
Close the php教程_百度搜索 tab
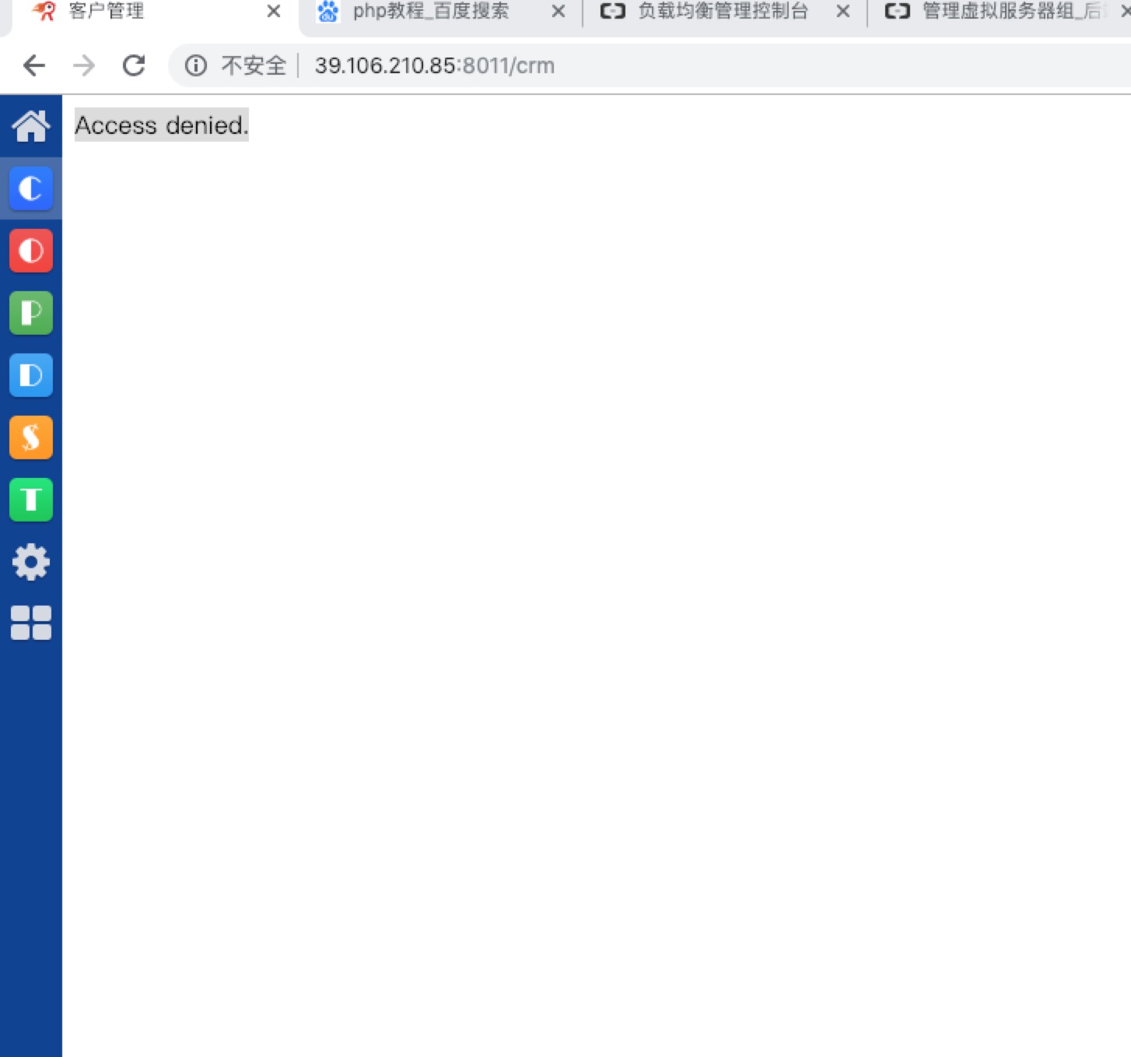pyautogui.click(x=558, y=12)
